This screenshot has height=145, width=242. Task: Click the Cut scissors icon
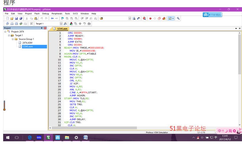(27, 18)
